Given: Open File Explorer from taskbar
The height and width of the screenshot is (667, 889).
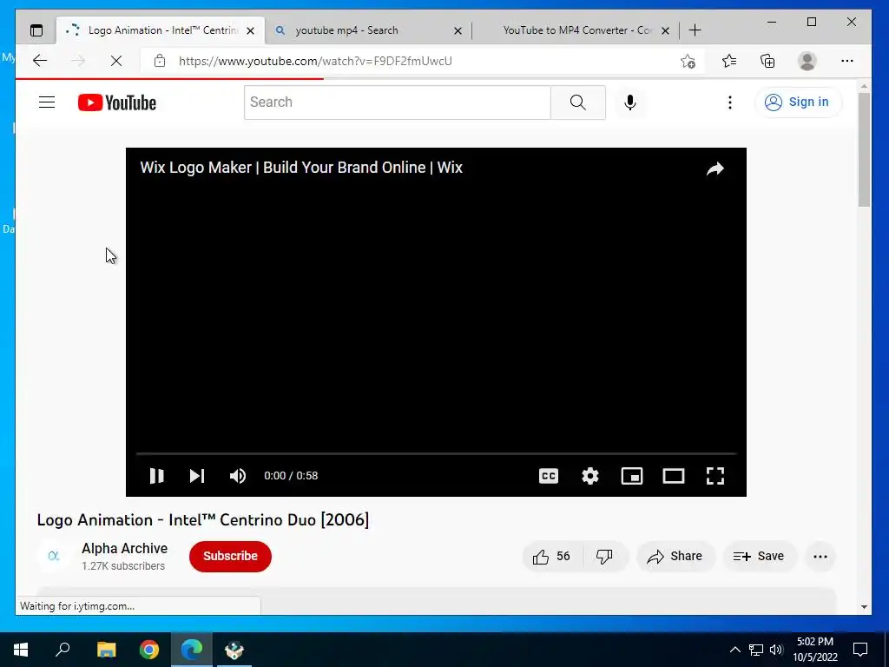Looking at the screenshot, I should click(x=106, y=650).
